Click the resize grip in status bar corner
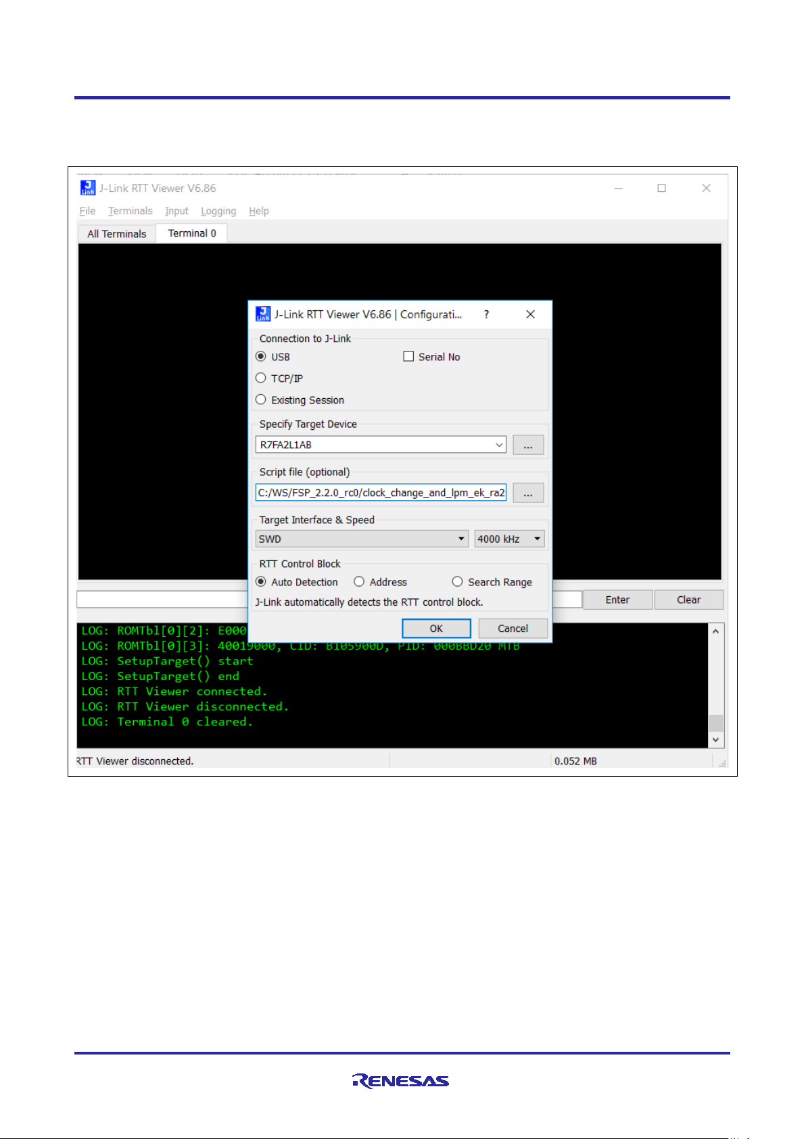Viewport: 806px width, 1139px height. coord(722,763)
